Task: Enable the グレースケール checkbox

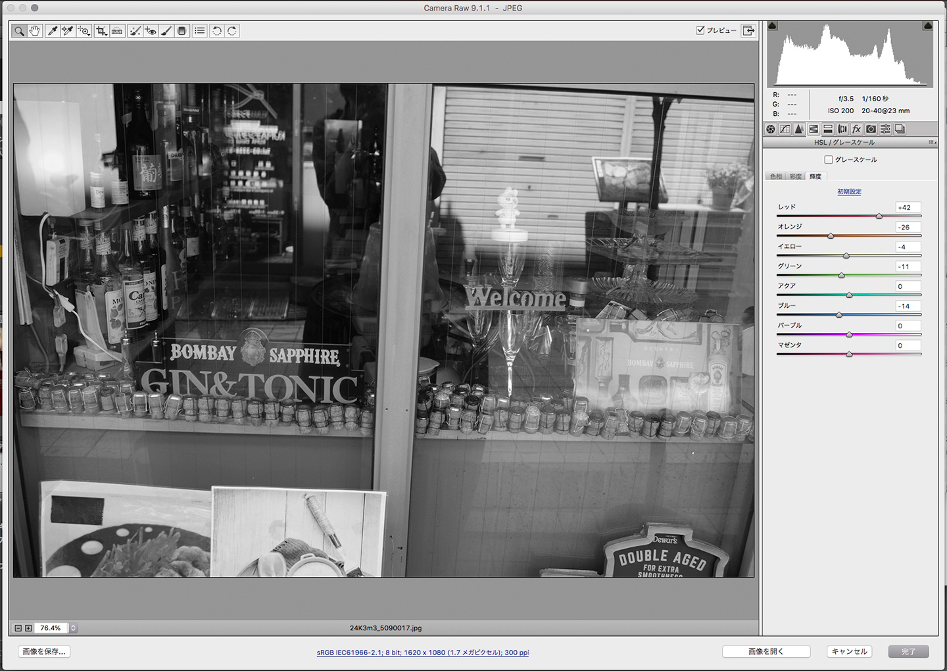Action: pyautogui.click(x=829, y=160)
